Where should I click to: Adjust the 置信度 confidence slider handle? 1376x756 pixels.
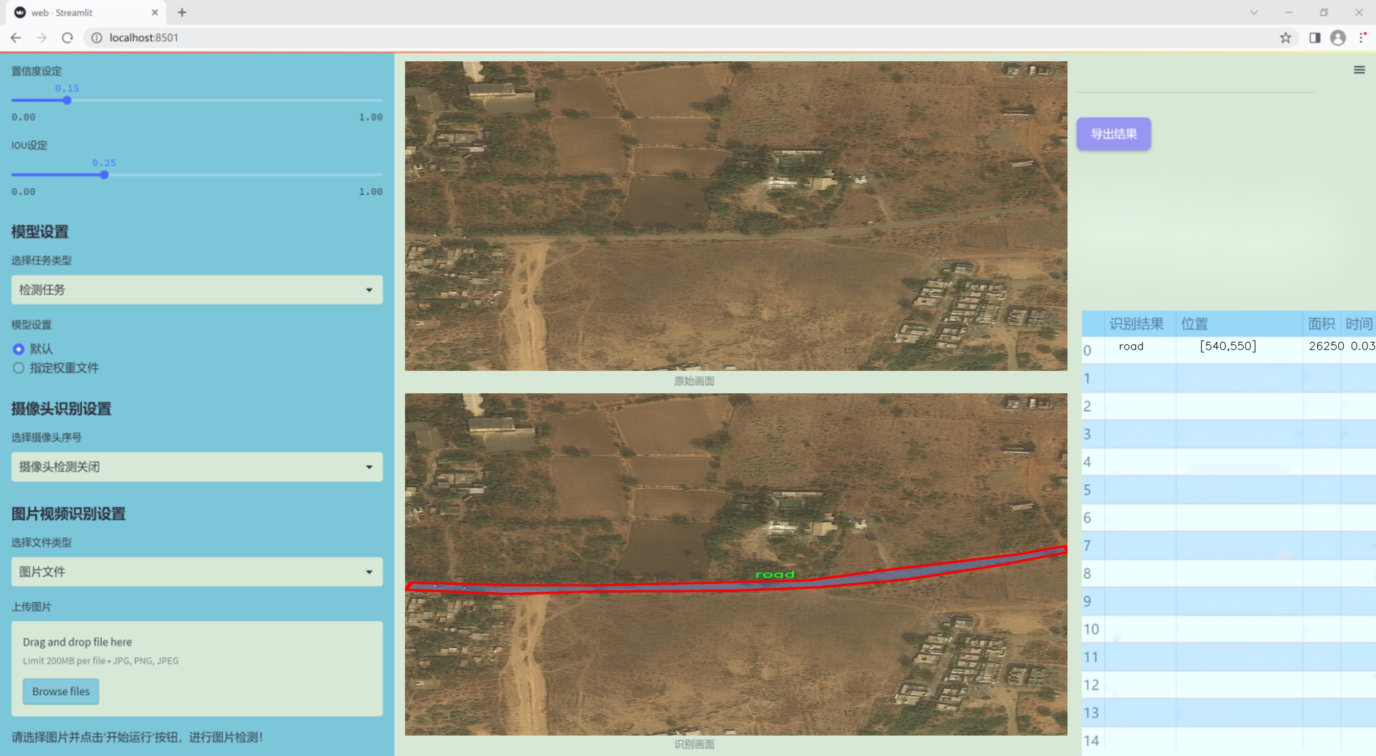click(x=67, y=101)
